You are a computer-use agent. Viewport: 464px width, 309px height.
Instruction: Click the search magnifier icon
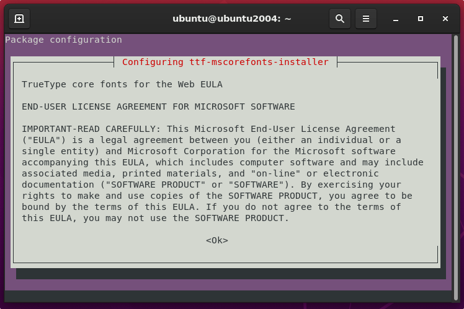(340, 19)
